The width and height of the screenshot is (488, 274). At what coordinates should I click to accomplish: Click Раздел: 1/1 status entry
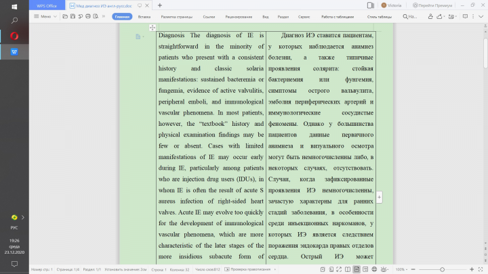(x=91, y=269)
